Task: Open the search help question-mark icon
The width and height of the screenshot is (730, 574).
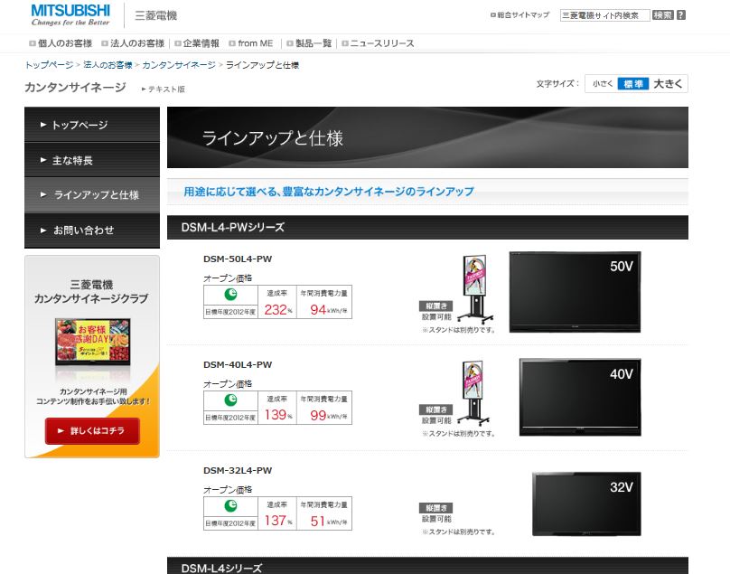Action: [x=681, y=14]
